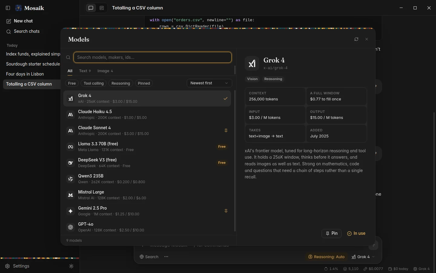The height and width of the screenshot is (273, 436).
Task: Click the large xAI logo in details
Action: coord(252,63)
